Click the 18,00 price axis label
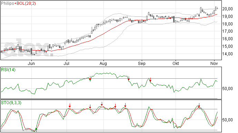The height and width of the screenshot is (133, 238). point(227,24)
